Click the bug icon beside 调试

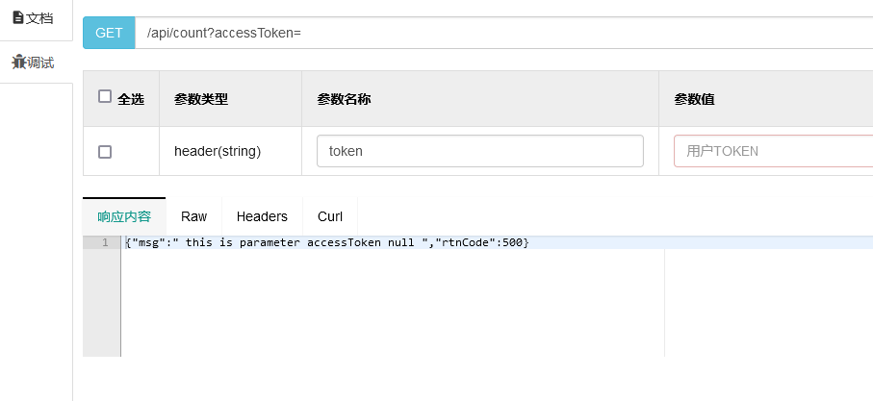click(19, 62)
